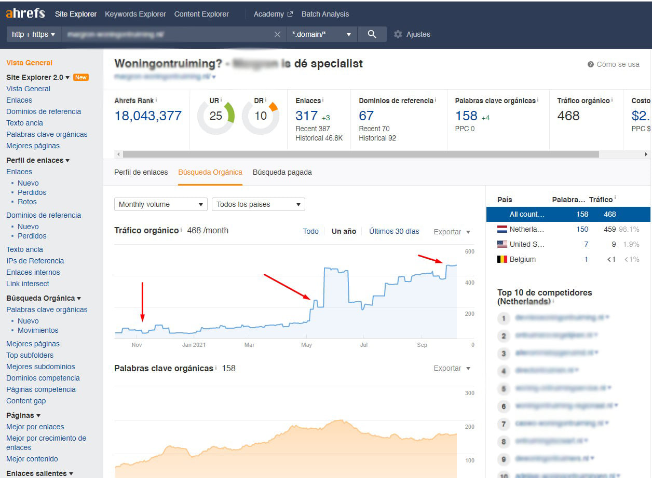652x478 pixels.
Task: Open Dominios competencia sidebar link
Action: [x=43, y=378]
